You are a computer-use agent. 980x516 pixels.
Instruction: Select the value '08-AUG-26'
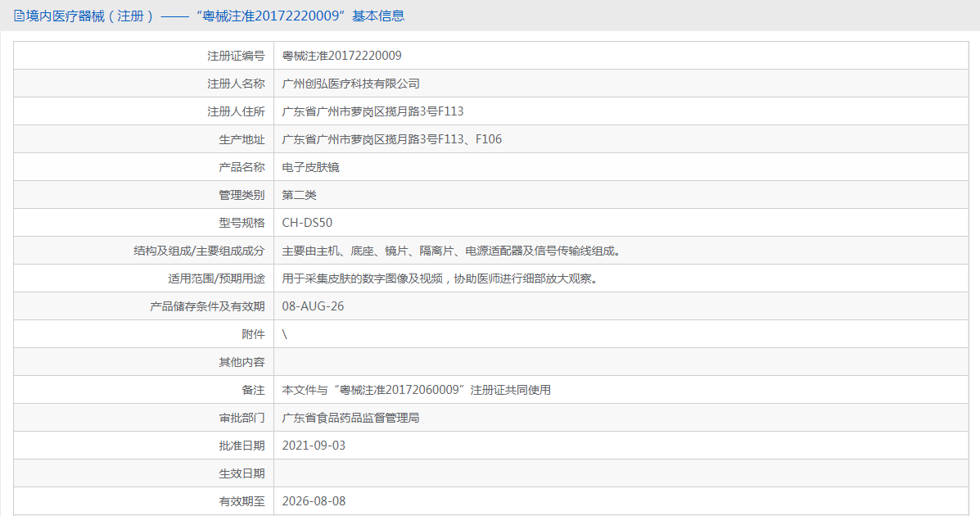tap(313, 306)
